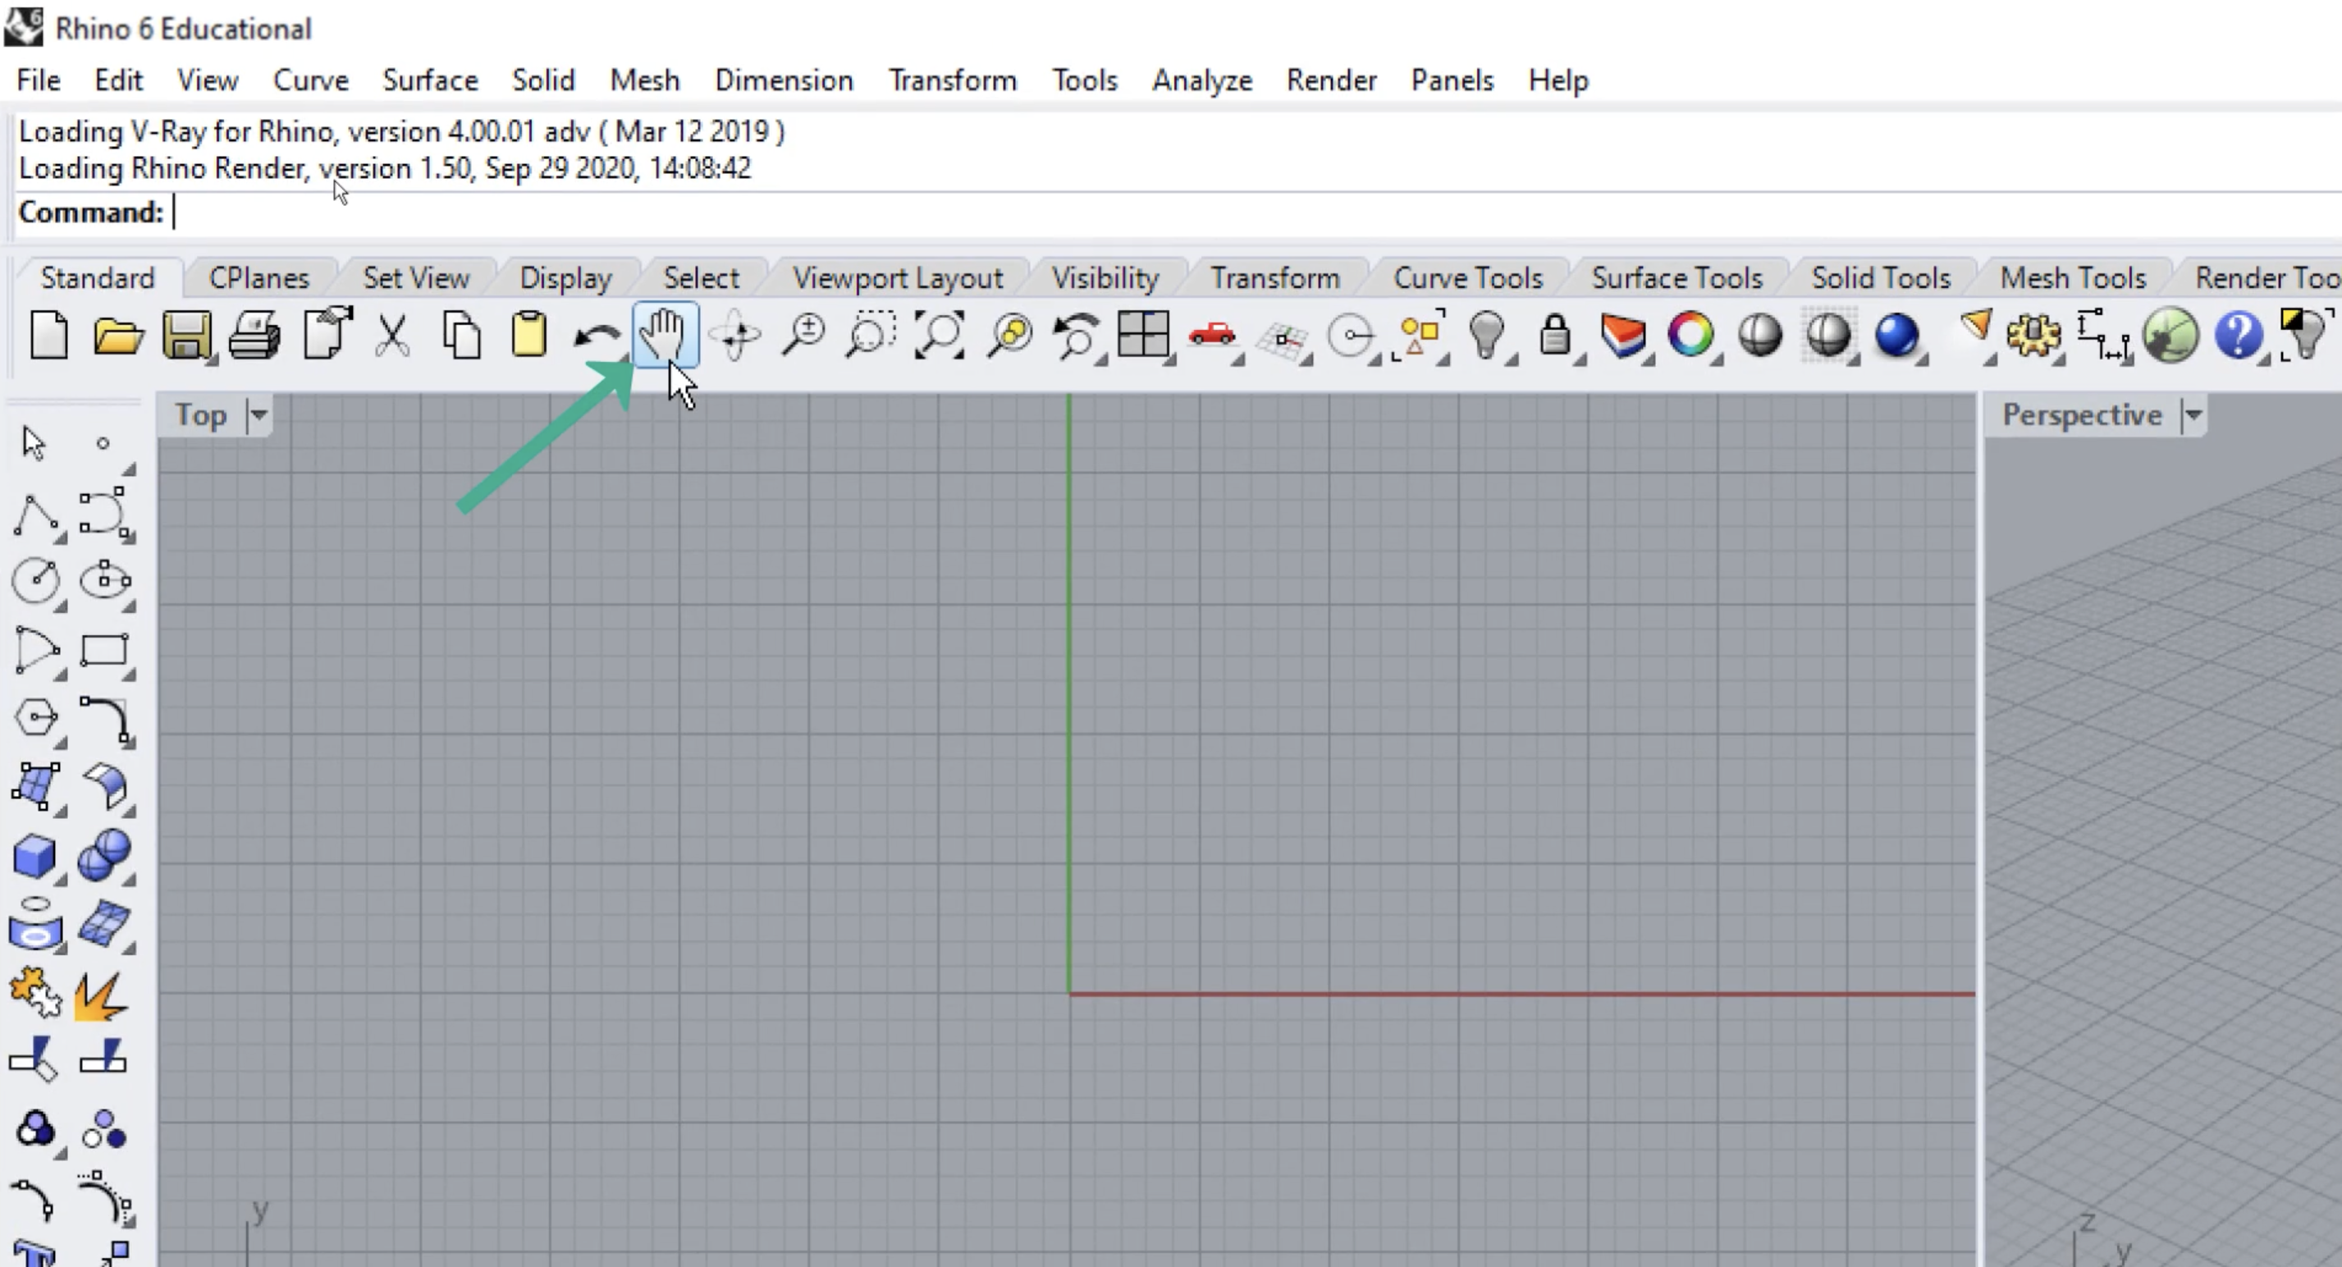Switch to the Curve Tools tab
This screenshot has height=1267, width=2342.
(x=1467, y=277)
